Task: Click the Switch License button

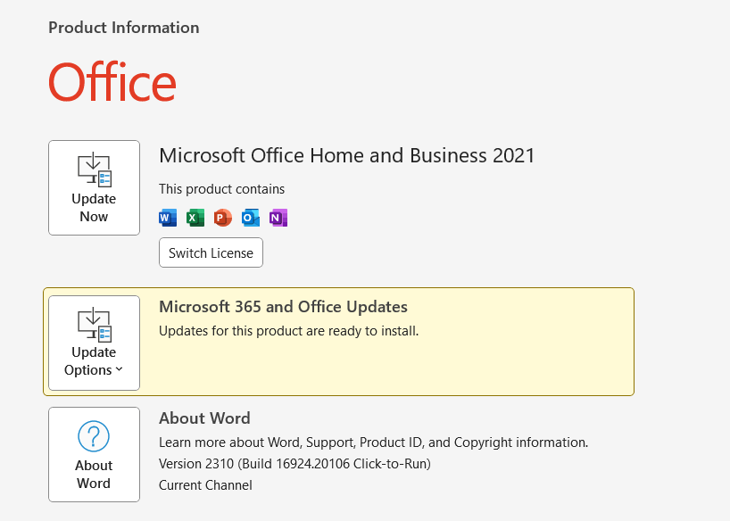Action: (x=211, y=252)
